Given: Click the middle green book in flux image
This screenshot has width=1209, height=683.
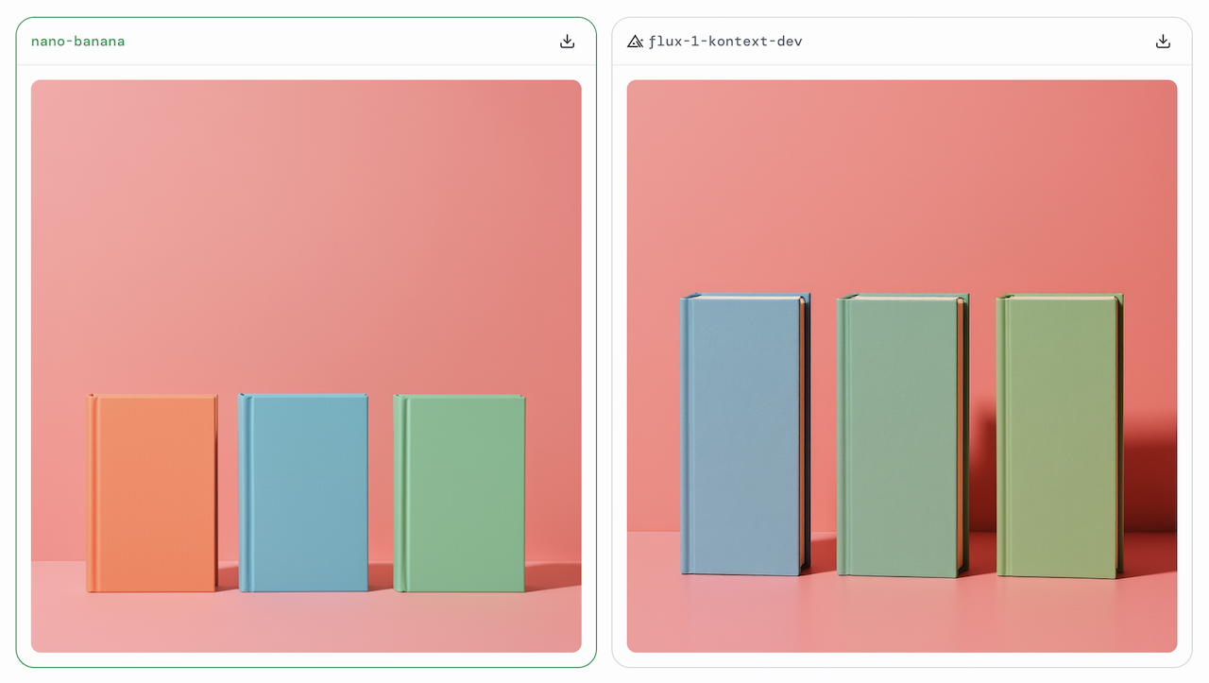Looking at the screenshot, I should coord(902,435).
